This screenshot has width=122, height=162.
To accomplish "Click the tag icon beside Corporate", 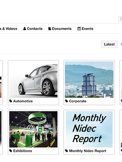I will [66, 101].
